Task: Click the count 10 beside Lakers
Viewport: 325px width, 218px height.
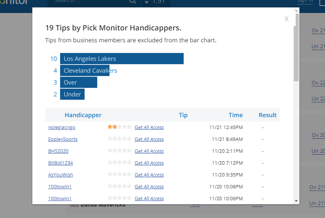Action: tap(54, 59)
